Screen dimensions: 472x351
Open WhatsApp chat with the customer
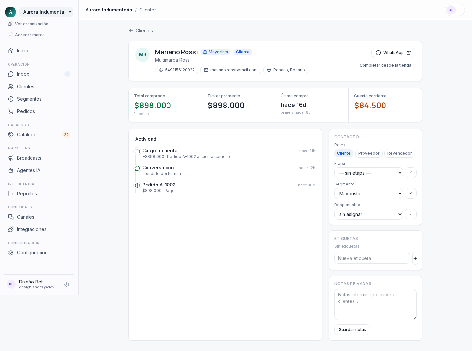393,53
